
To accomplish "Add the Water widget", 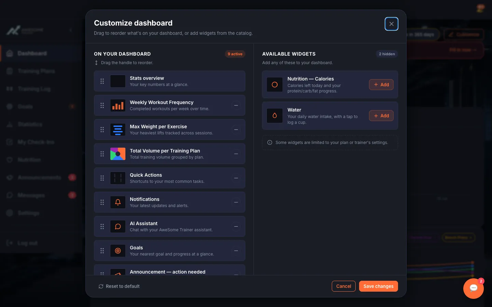I will pyautogui.click(x=381, y=116).
